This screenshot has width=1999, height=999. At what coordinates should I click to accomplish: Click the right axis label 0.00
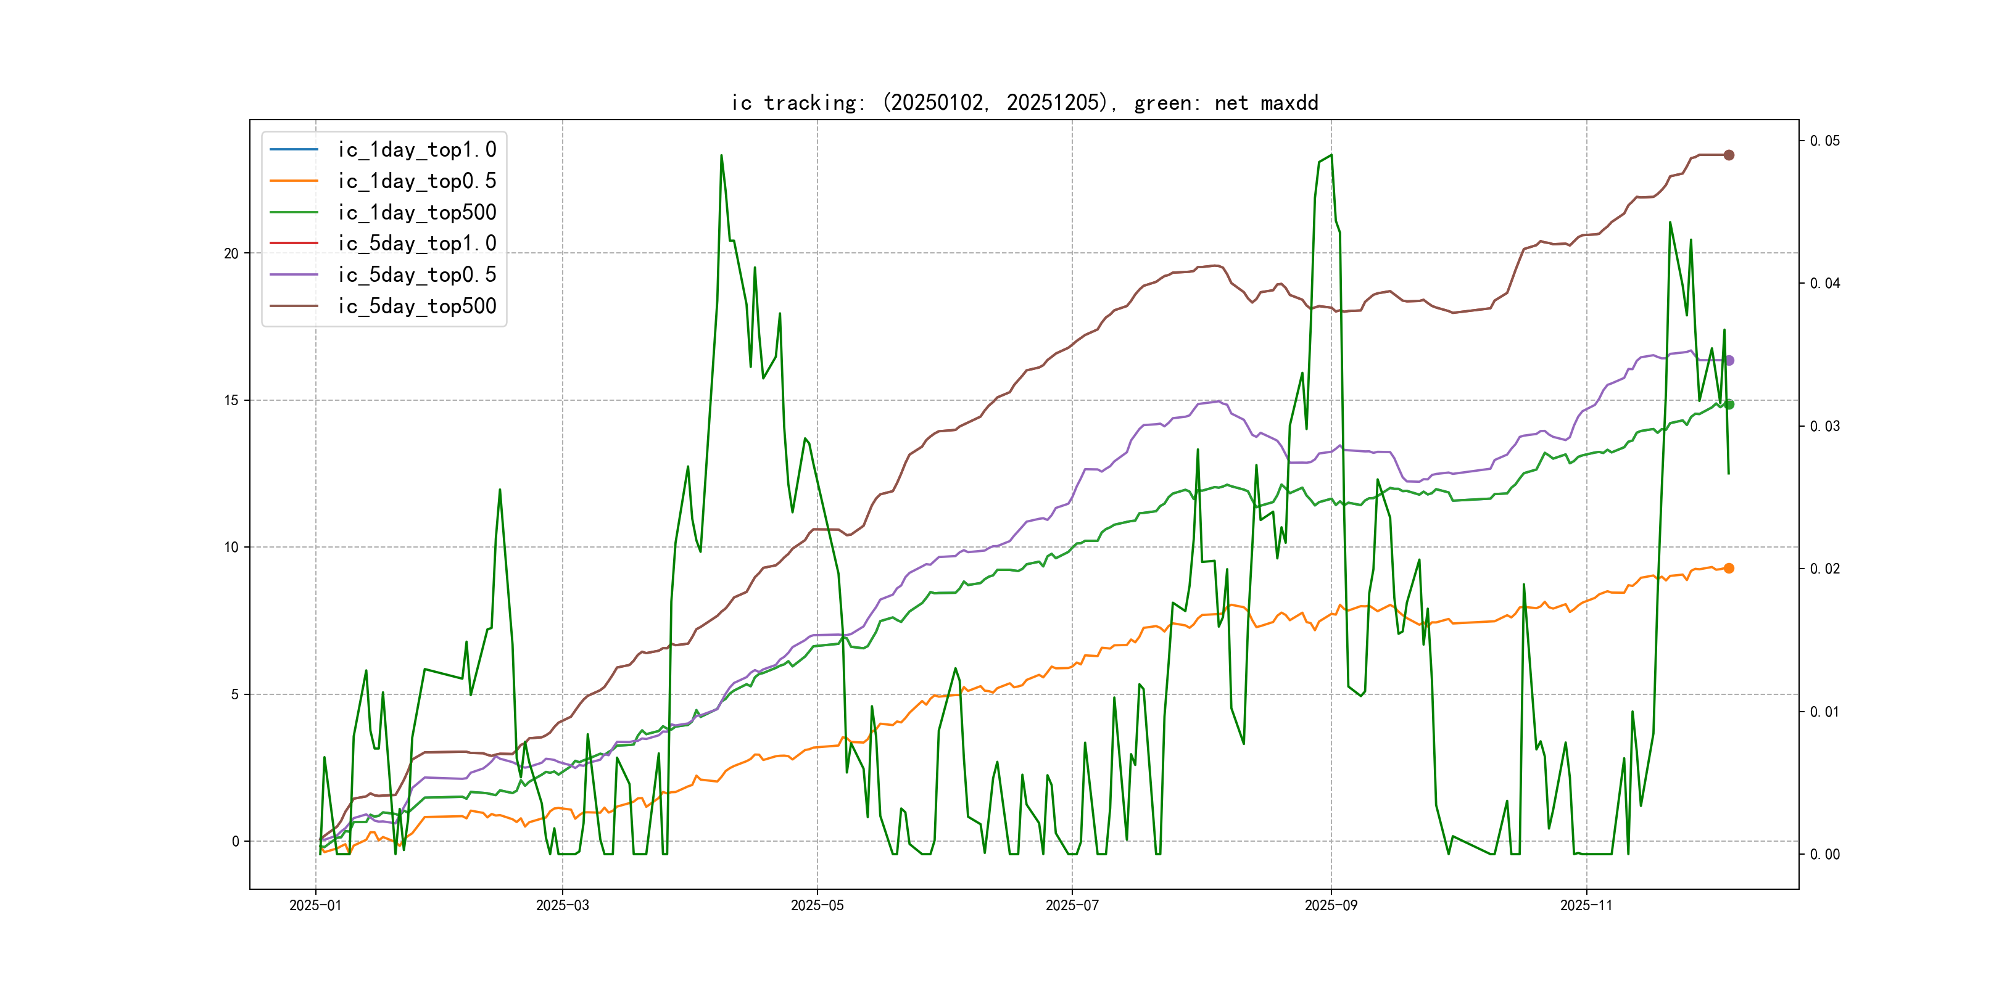[1824, 854]
